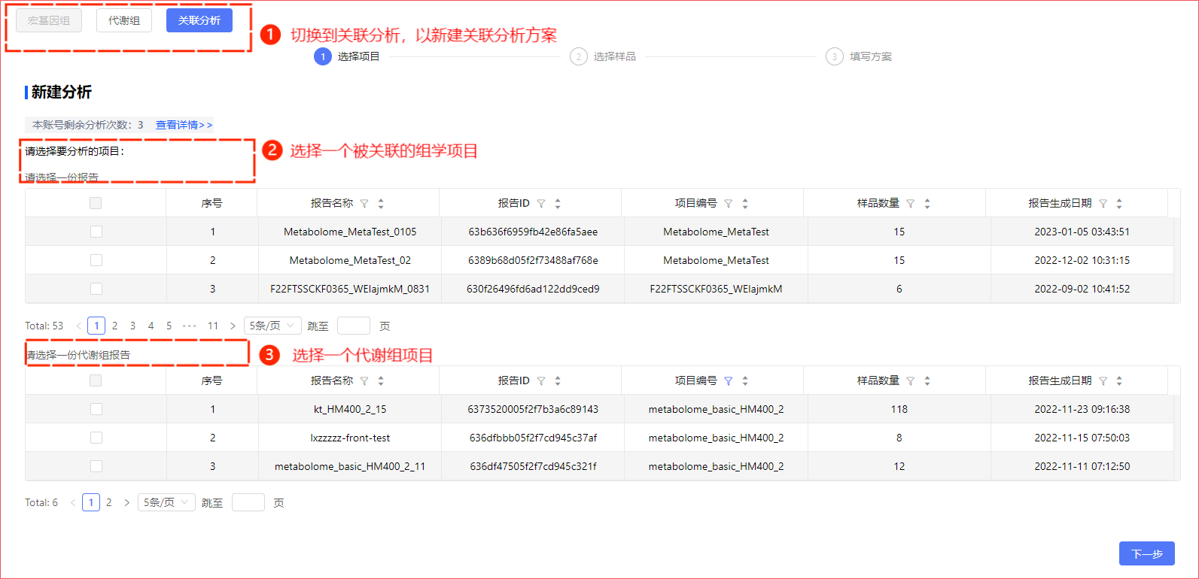Viewport: 1199px width, 579px height.
Task: Click step 1 选择项目
Action: coord(347,56)
